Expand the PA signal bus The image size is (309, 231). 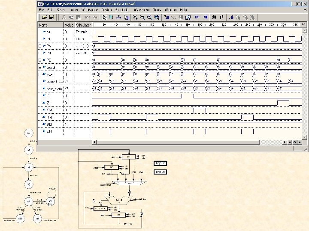[x=39, y=45]
